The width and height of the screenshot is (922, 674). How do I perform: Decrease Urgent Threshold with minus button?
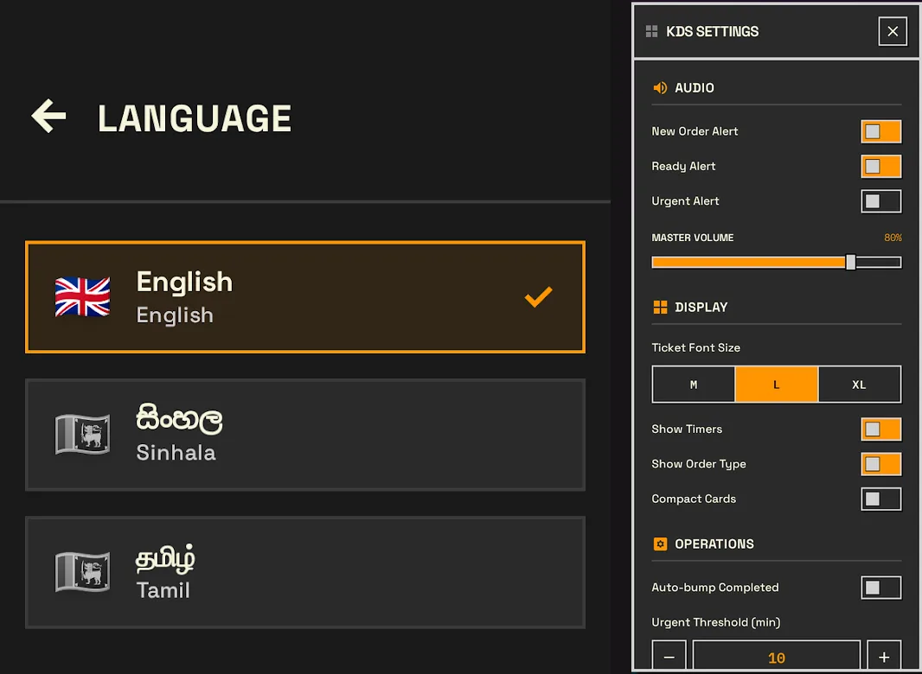(x=669, y=656)
